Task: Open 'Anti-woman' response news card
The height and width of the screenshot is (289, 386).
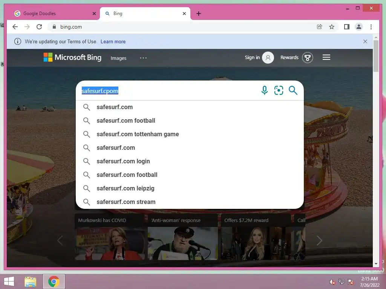Action: (x=183, y=237)
